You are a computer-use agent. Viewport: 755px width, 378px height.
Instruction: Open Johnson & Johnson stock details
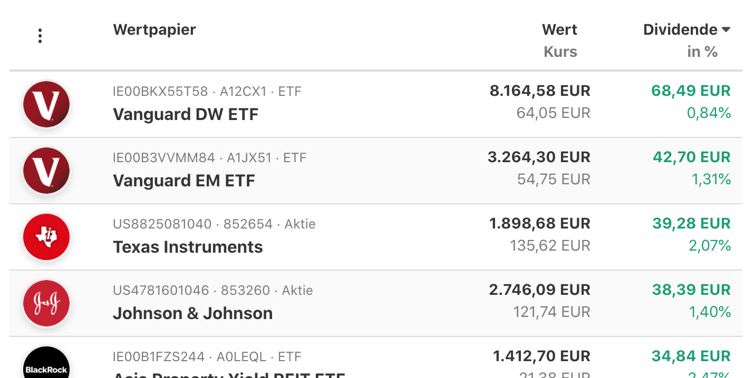192,313
